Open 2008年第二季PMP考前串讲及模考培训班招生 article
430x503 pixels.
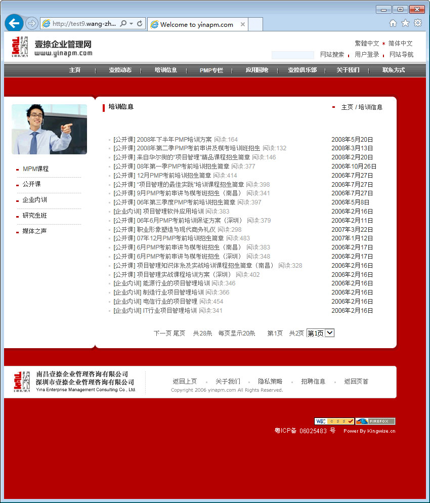pyautogui.click(x=198, y=148)
